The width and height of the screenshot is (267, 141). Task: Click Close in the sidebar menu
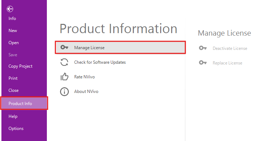[13, 90]
